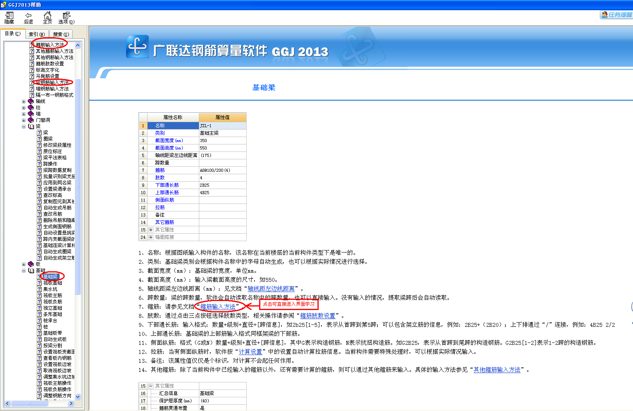The width and height of the screenshot is (633, 411).
Task: Select 条形基础 topic in tree
Action: pyautogui.click(x=52, y=314)
